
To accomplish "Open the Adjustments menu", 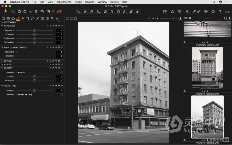I will coord(64,2).
